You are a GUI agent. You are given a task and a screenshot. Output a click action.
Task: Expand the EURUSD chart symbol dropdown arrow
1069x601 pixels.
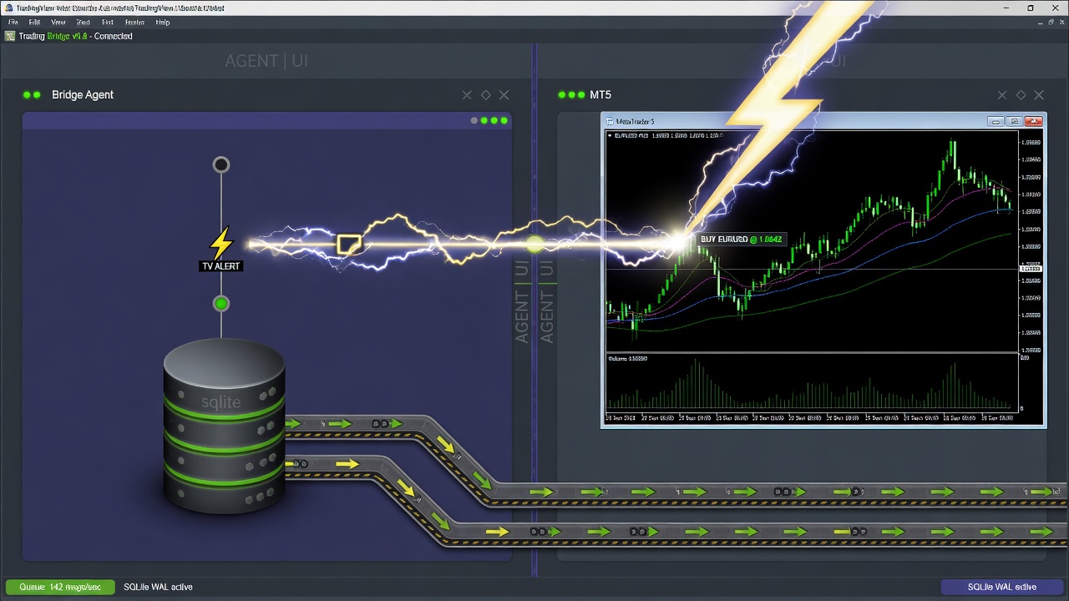click(x=610, y=135)
